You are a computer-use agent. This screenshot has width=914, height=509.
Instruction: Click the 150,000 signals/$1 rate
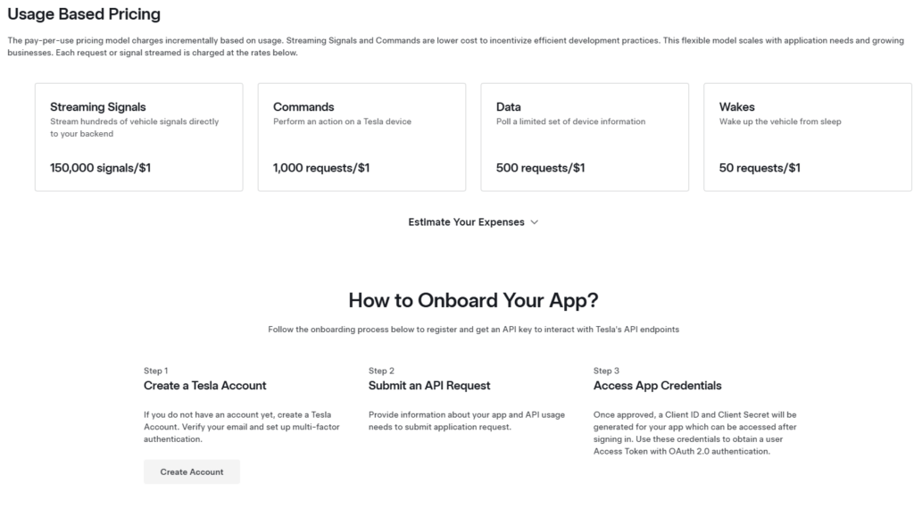click(101, 167)
